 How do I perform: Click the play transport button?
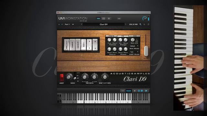point(146,91)
